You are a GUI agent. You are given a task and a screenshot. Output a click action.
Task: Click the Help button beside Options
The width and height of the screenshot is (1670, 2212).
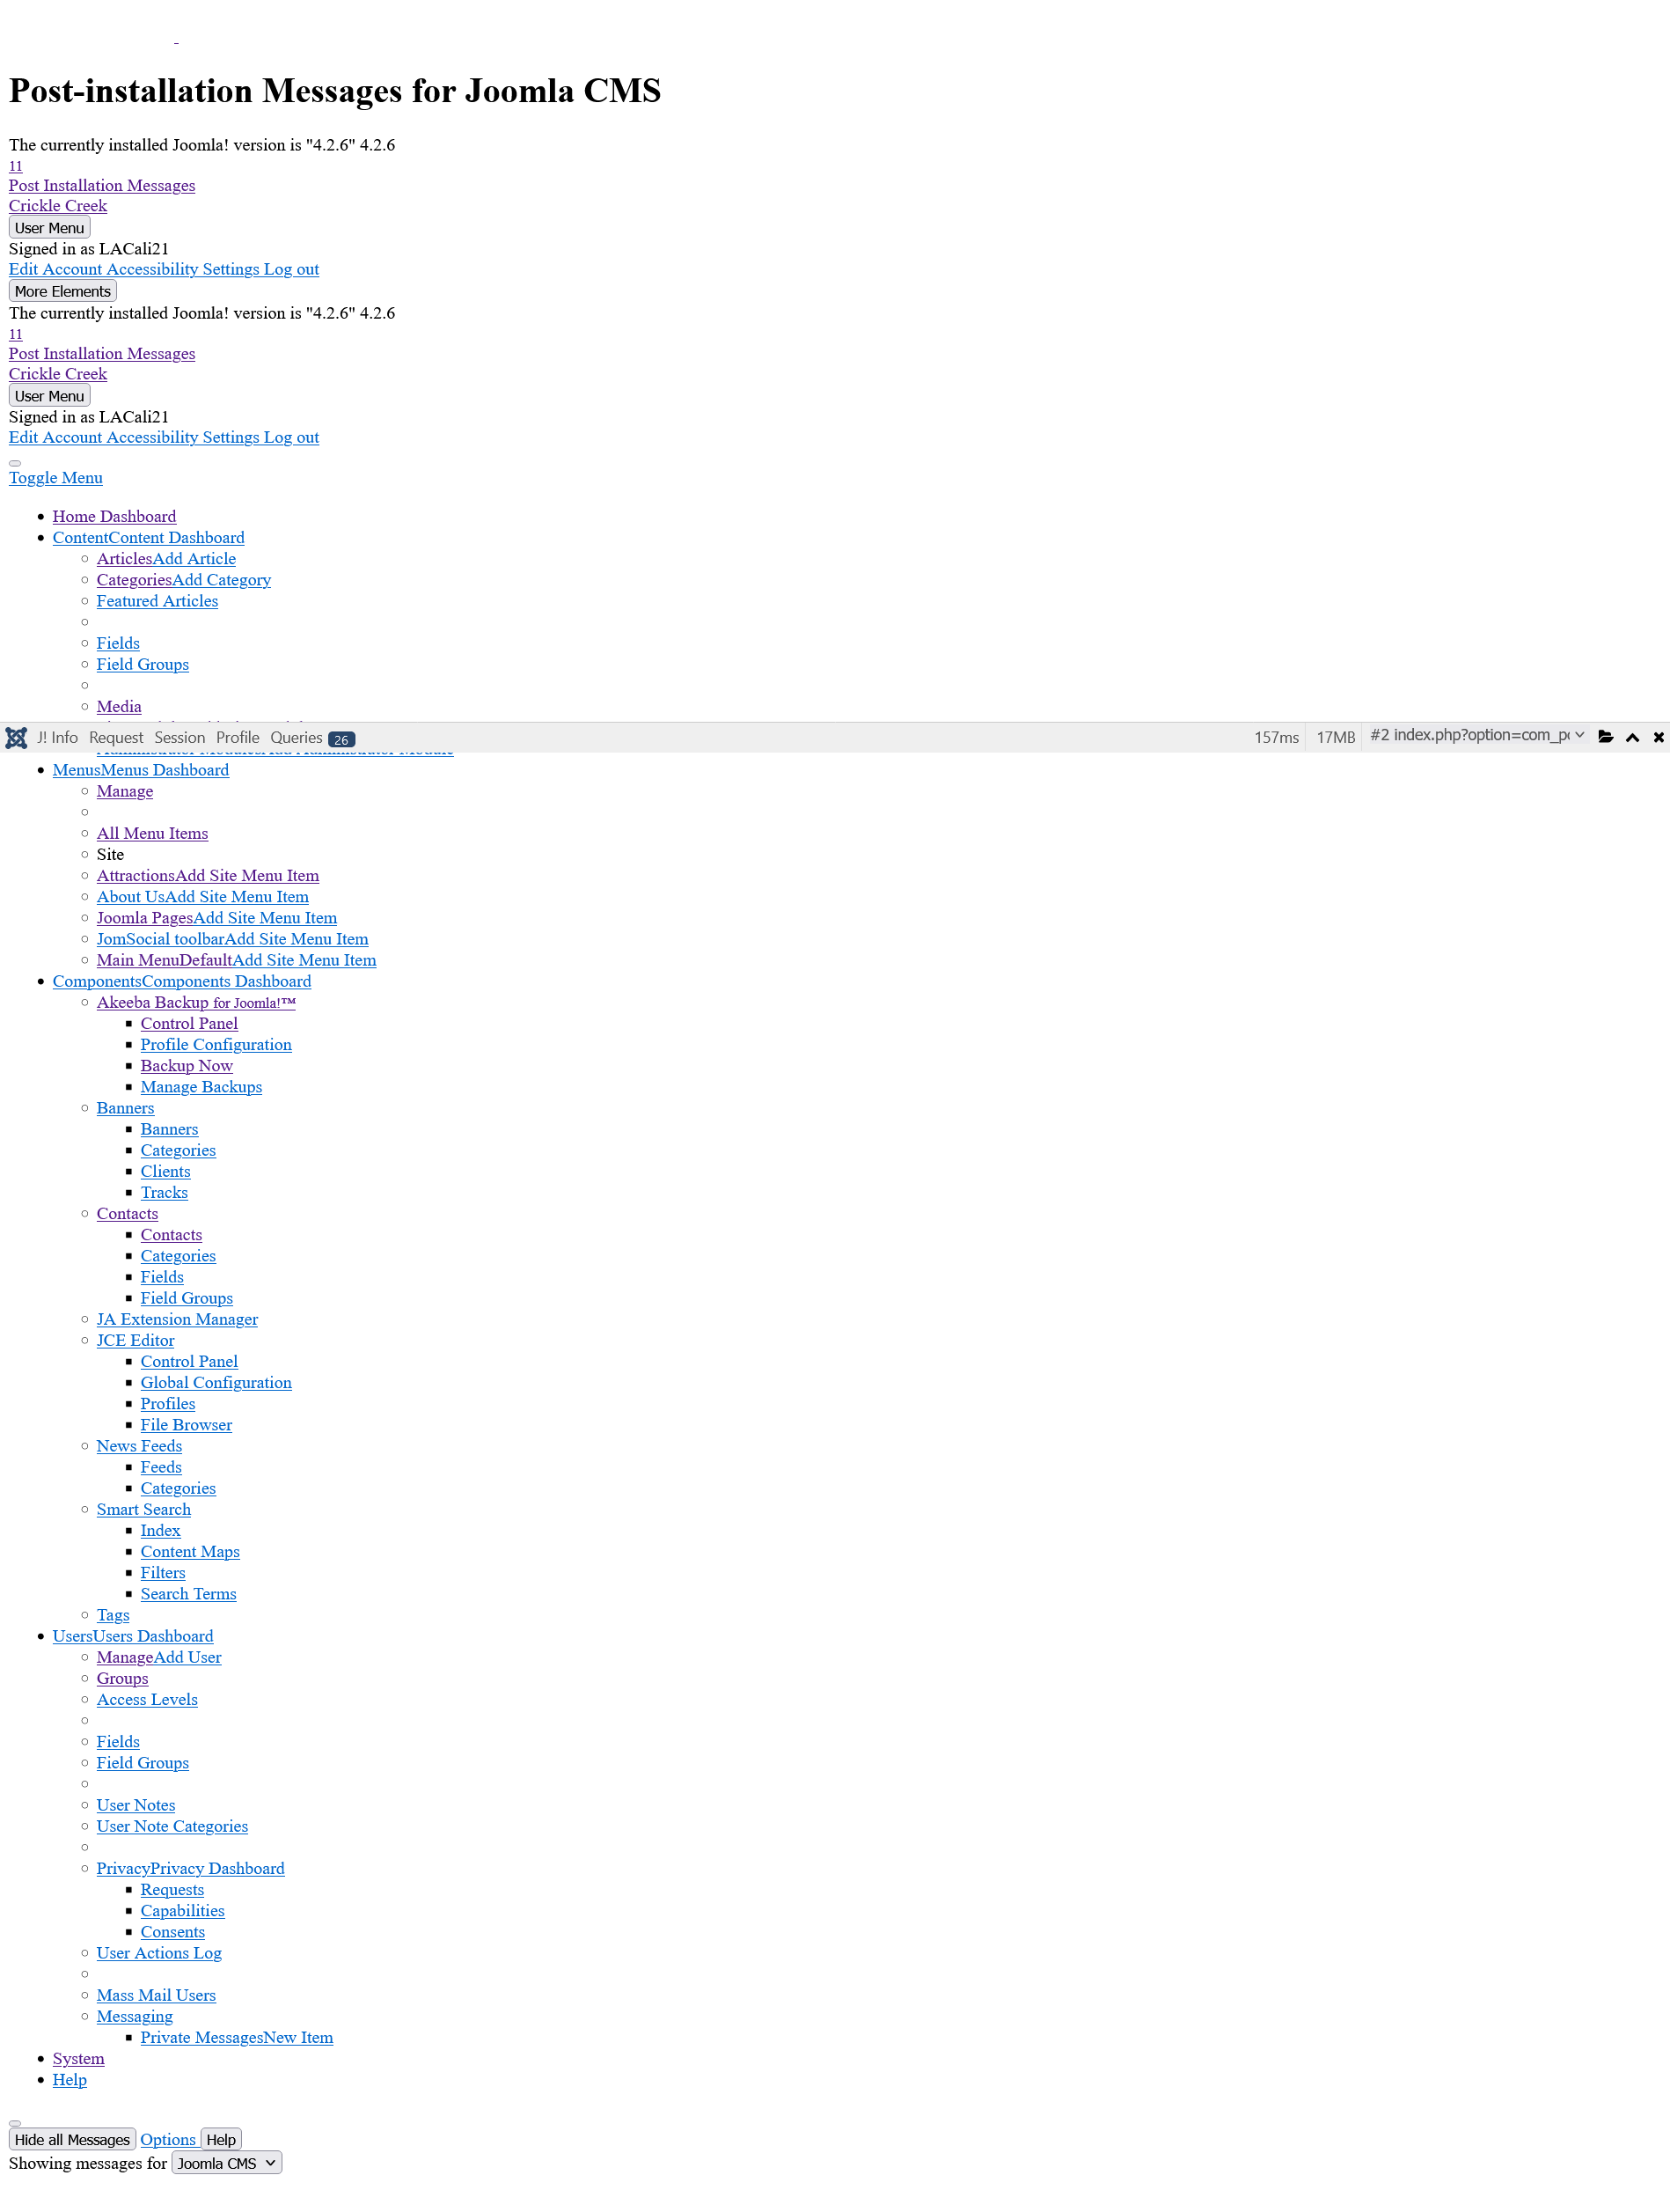[x=221, y=2139]
